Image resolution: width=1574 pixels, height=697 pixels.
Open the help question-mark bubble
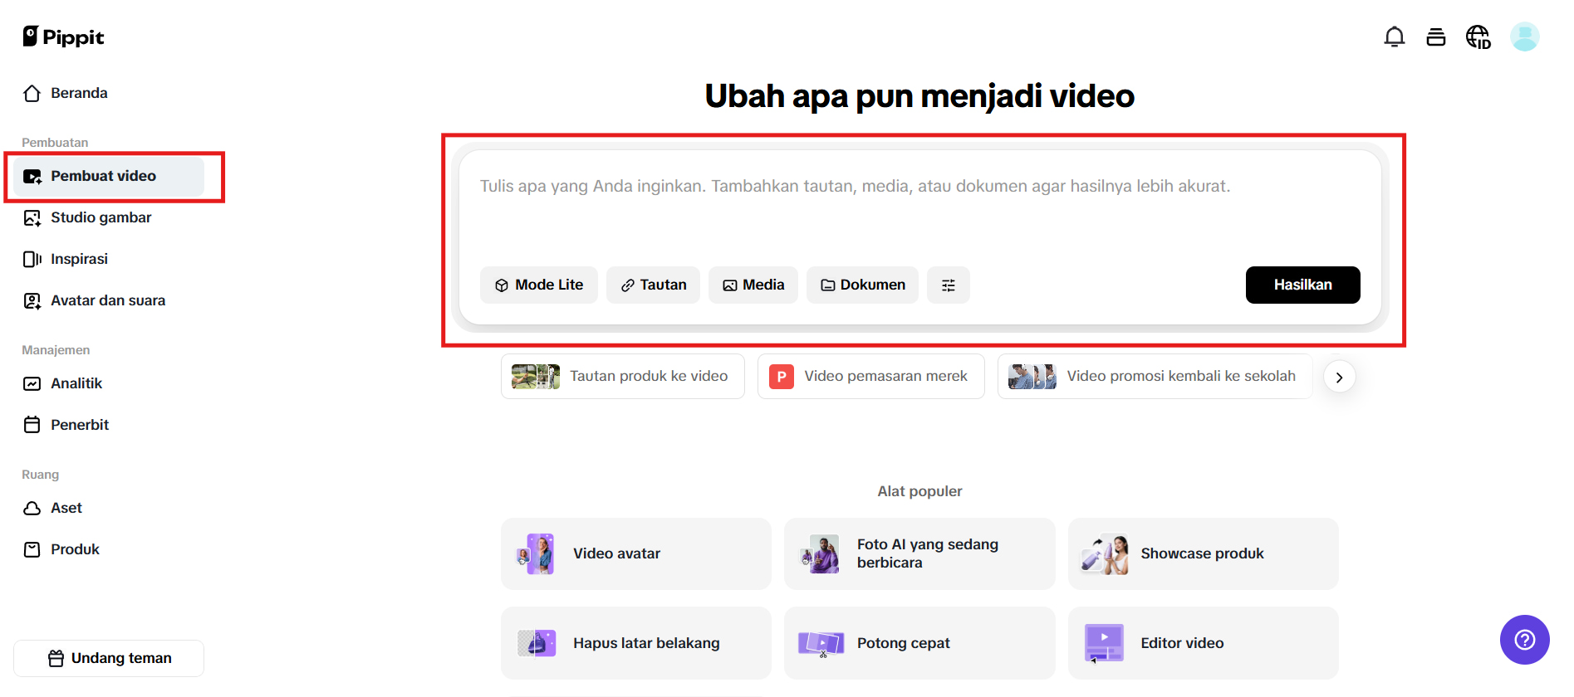click(1525, 640)
